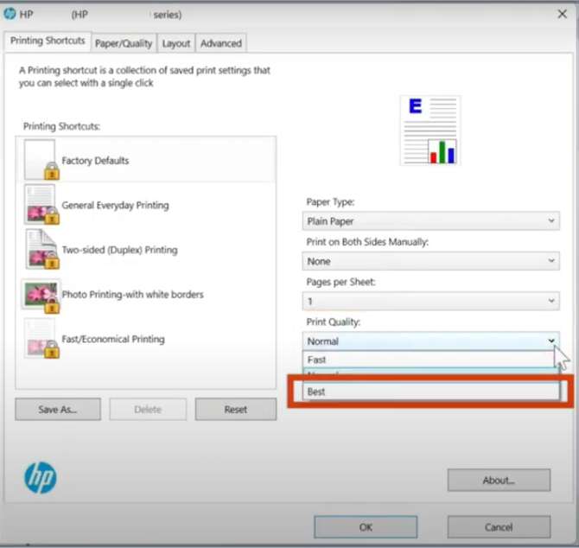Click the Photo Printing-with white borders icon

pyautogui.click(x=41, y=296)
